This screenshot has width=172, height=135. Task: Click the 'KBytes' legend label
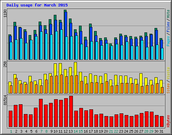[x=168, y=121]
